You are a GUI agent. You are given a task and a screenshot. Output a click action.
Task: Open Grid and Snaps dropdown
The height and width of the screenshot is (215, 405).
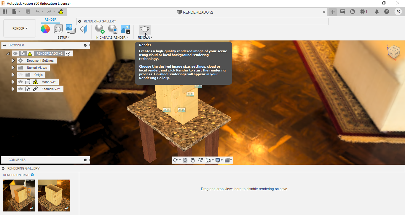228,160
